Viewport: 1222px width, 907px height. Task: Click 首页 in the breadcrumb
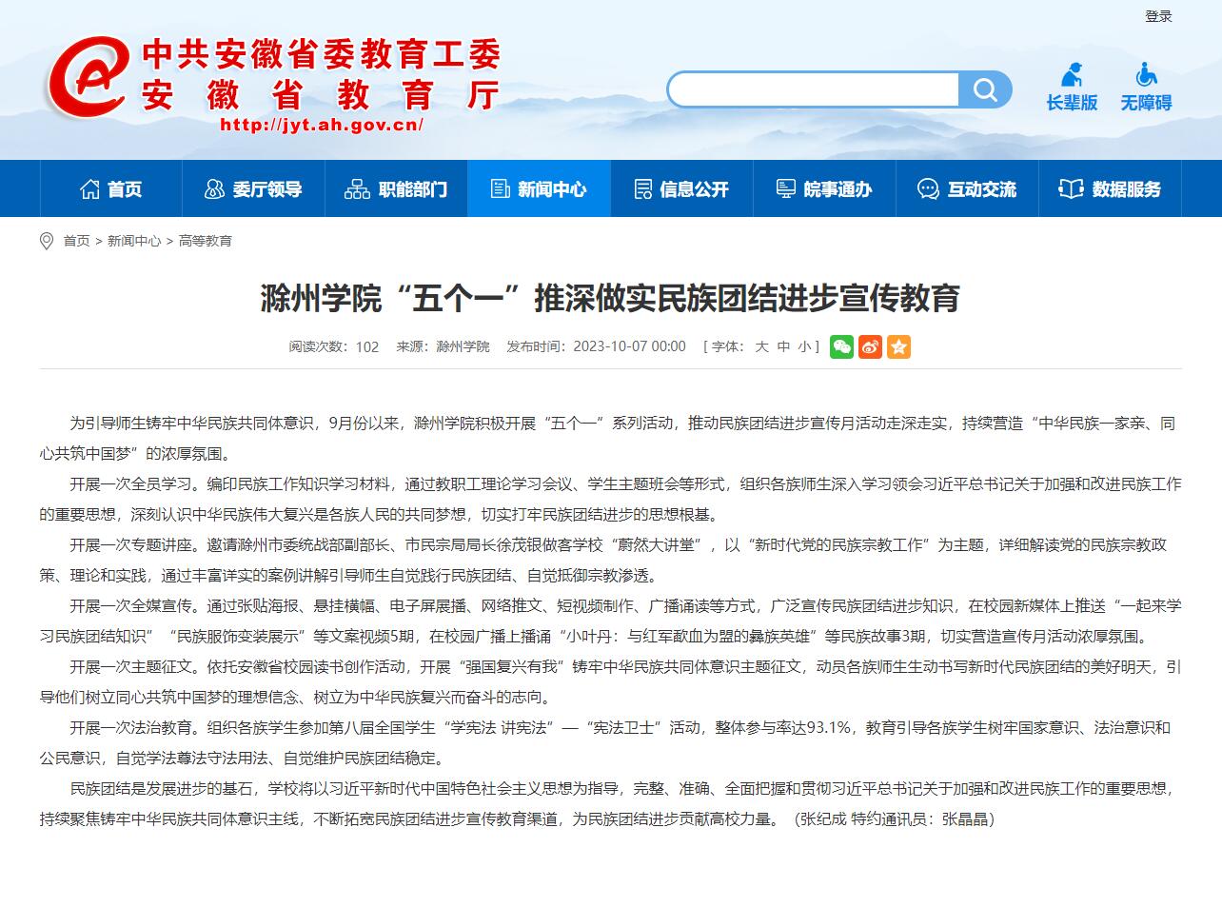76,241
